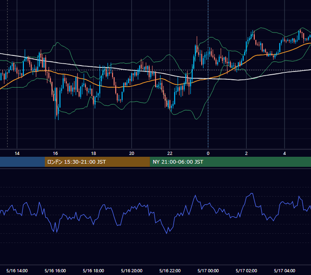Click the 5/16 20:00 date label
Image resolution: width=311 pixels, height=275 pixels.
point(132,270)
